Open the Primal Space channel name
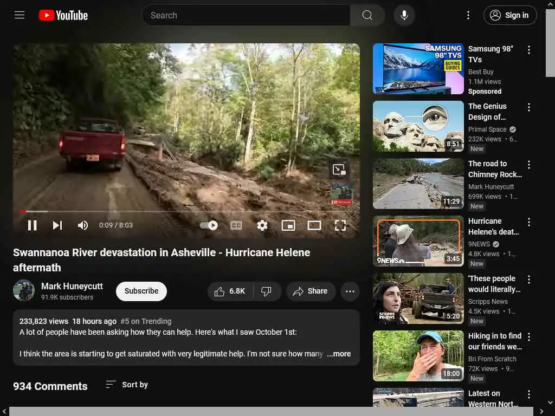 coord(487,129)
